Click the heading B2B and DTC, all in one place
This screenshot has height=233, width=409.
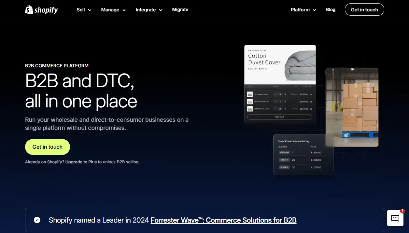tap(81, 91)
